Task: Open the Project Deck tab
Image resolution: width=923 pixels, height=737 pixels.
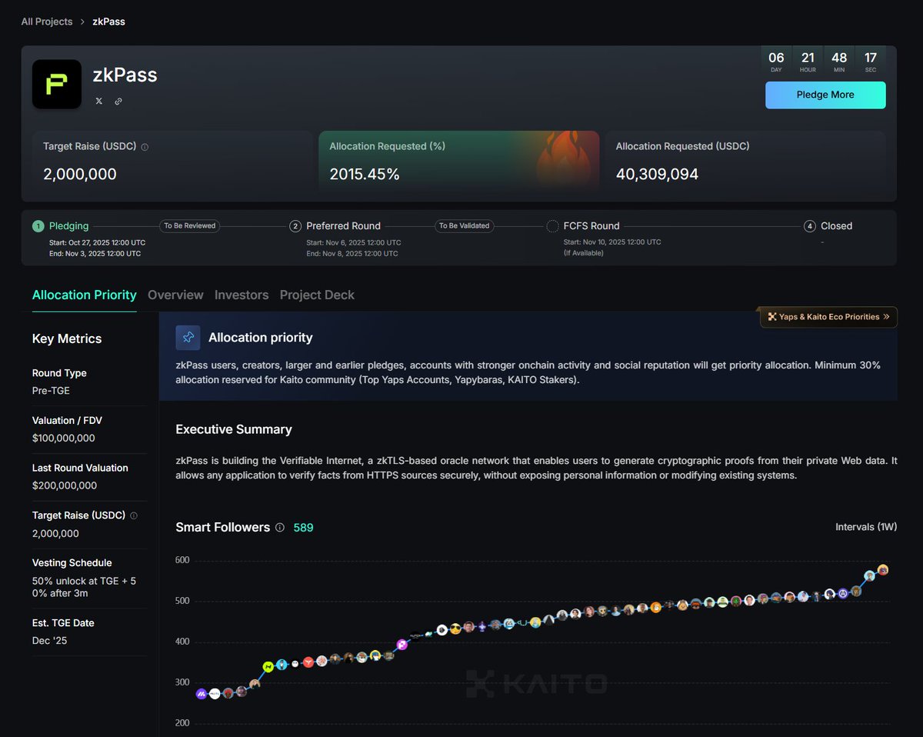Action: (317, 295)
